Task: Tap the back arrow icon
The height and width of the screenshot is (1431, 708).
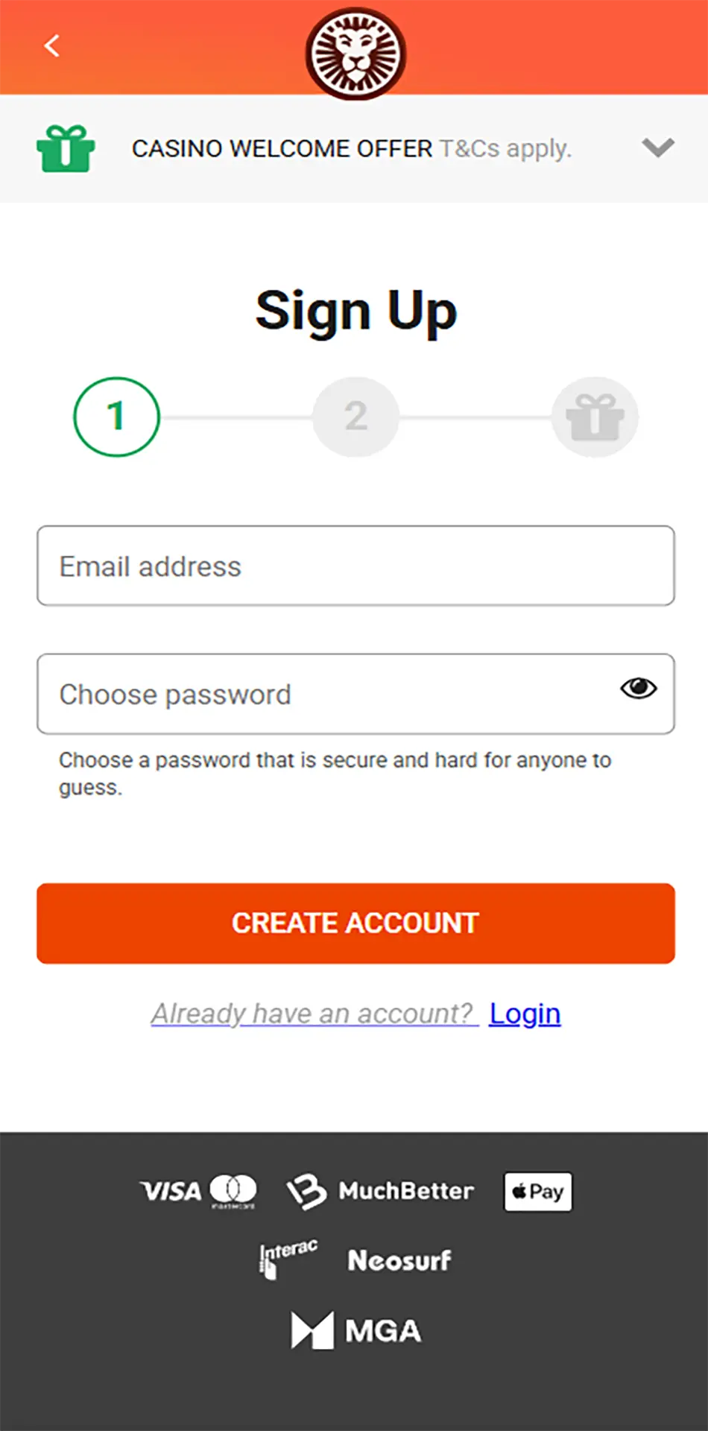Action: coord(51,46)
